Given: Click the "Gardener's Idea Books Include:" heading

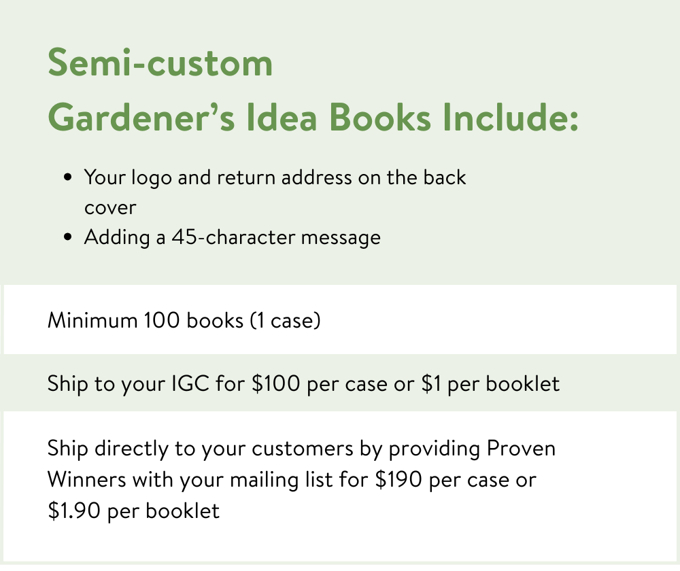Looking at the screenshot, I should coord(313,118).
